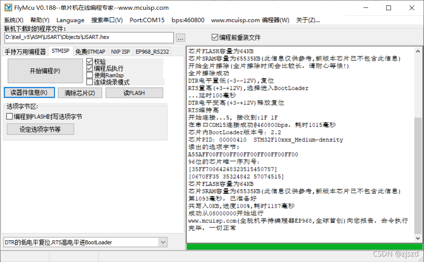
Task: Click the log panel scrollbar thumb
Action: point(418,176)
